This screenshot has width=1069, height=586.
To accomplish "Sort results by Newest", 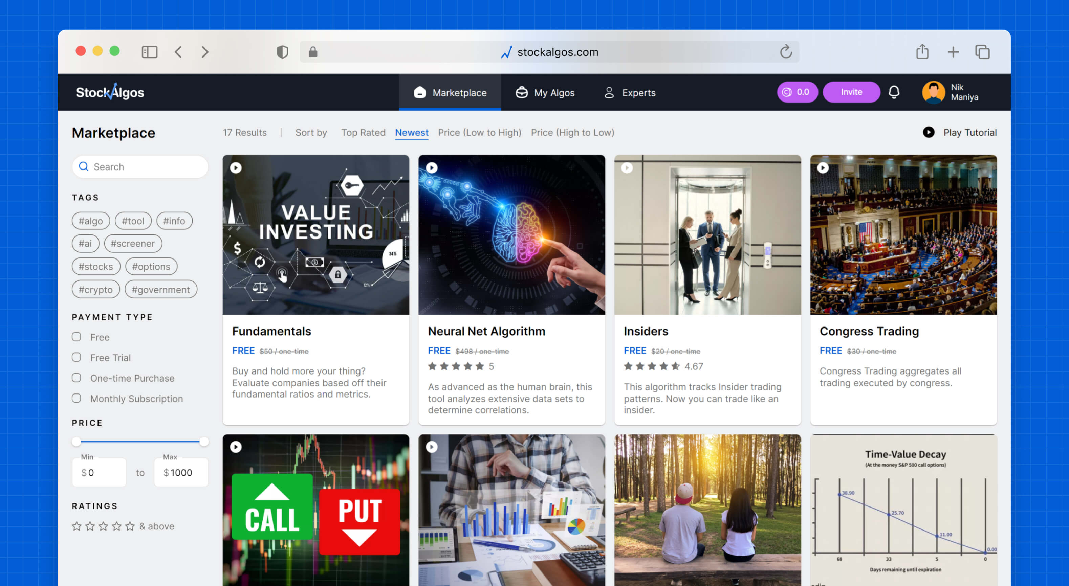I will coord(411,133).
